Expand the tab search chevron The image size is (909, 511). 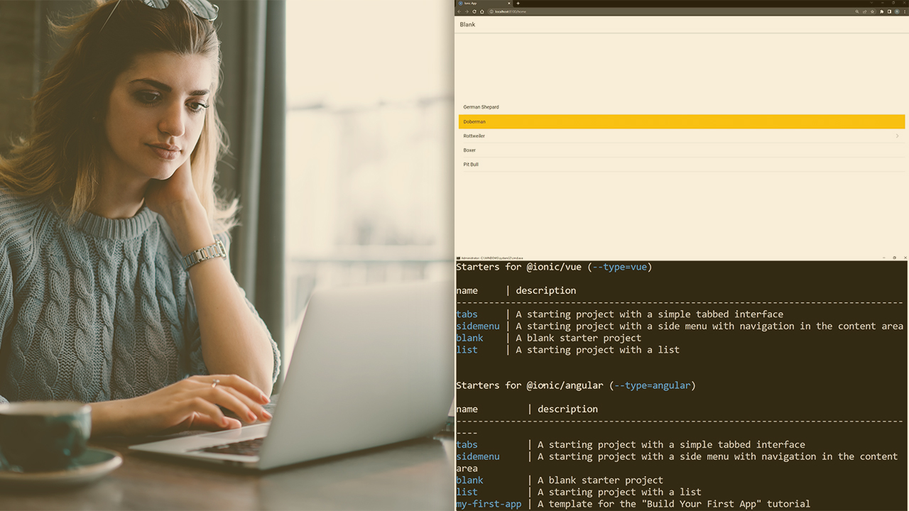point(871,3)
